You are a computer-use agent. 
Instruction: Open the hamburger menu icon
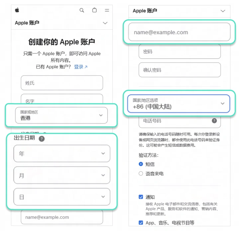[107, 10]
